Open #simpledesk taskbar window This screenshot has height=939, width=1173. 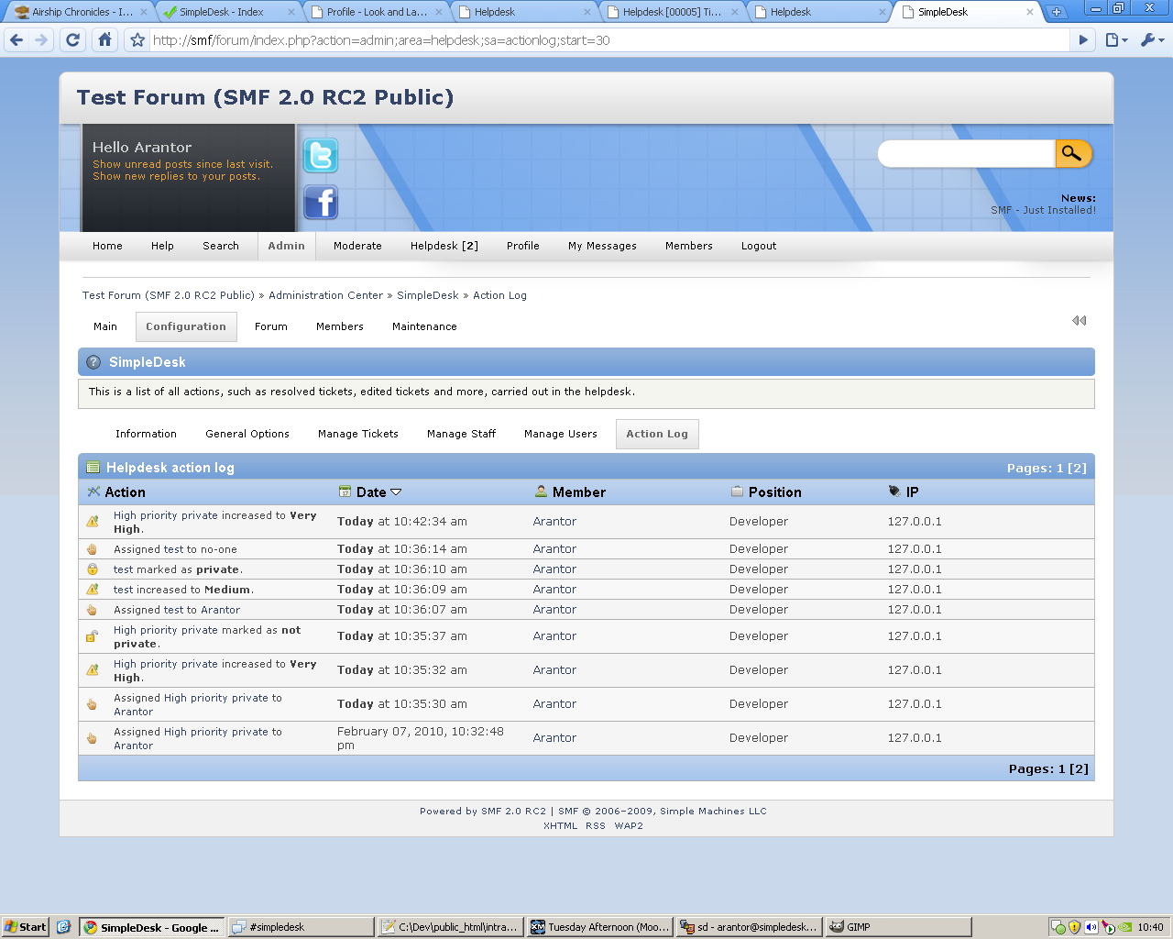click(x=301, y=927)
